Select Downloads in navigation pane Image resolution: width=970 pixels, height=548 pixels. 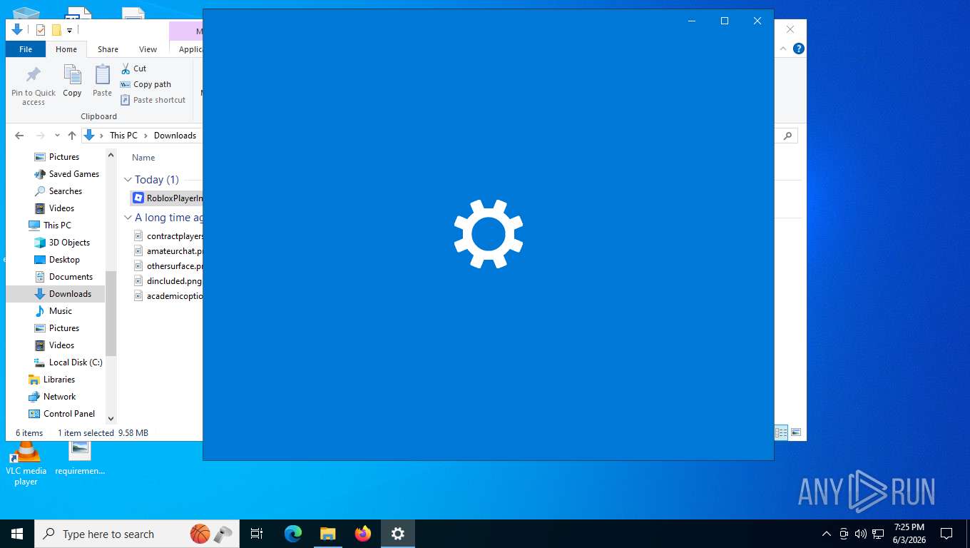pos(56,294)
